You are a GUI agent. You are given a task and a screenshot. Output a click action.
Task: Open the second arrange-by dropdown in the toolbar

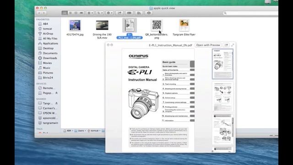pos(100,13)
